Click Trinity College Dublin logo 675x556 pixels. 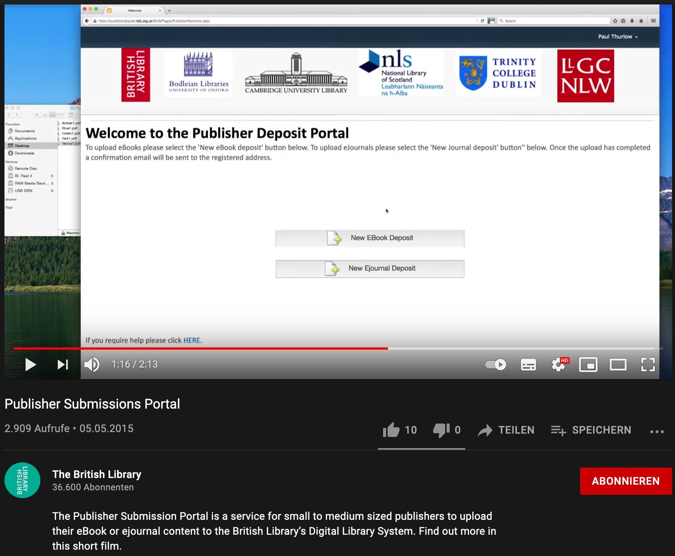pos(498,74)
